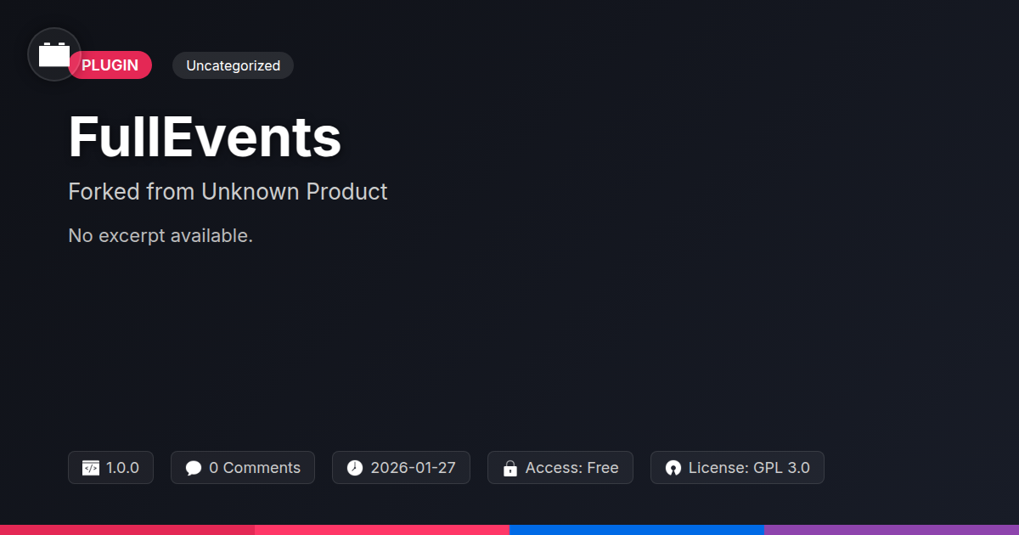Select the 1.0.0 version badge
The width and height of the screenshot is (1019, 535).
point(110,468)
